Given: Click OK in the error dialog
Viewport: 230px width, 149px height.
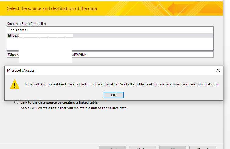Looking at the screenshot, I should (x=113, y=95).
